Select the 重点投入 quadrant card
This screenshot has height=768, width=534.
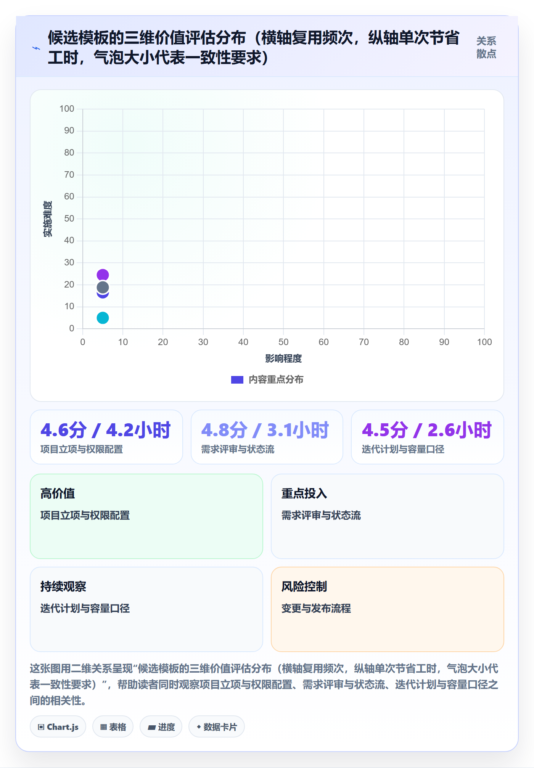(388, 516)
